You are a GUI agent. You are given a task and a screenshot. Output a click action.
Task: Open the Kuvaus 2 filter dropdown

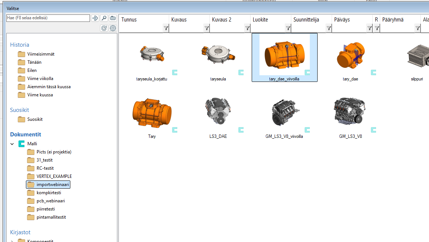[247, 28]
